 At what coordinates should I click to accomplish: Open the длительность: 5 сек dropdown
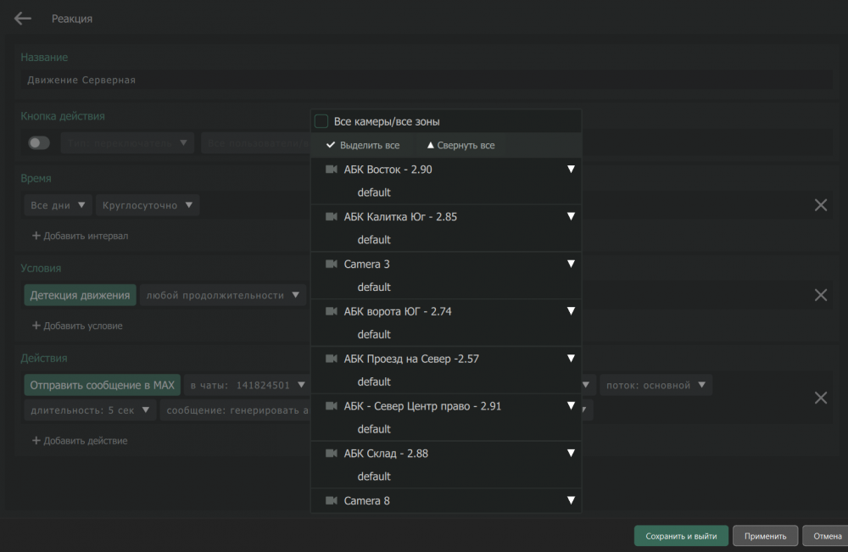90,410
